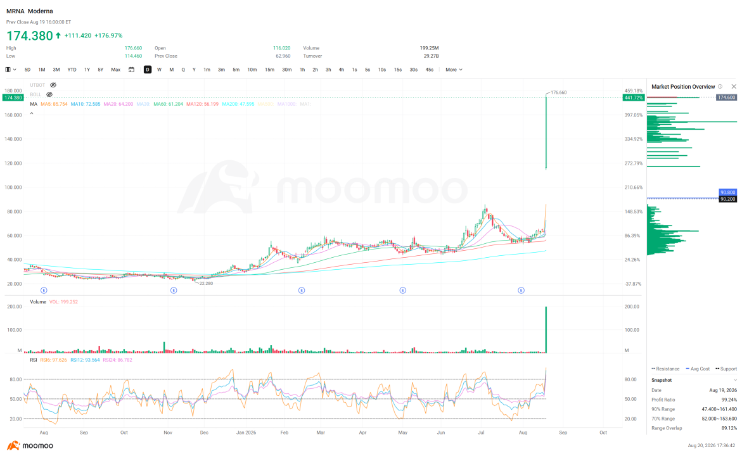Click the earnings marker near August 2025
The image size is (742, 456).
coord(44,291)
